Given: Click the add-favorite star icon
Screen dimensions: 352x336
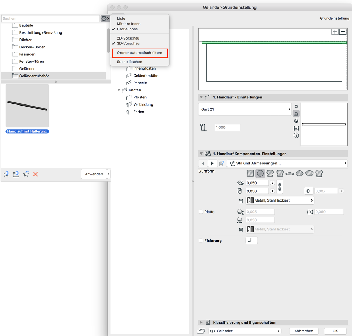Looking at the screenshot, I should pyautogui.click(x=6, y=174).
